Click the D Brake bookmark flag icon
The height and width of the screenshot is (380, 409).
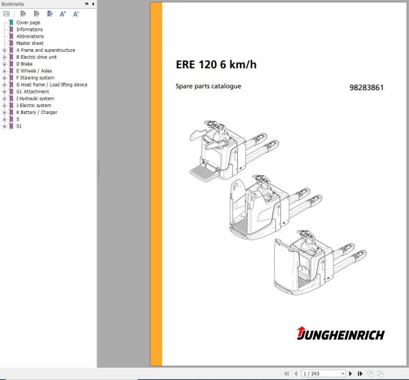11,64
